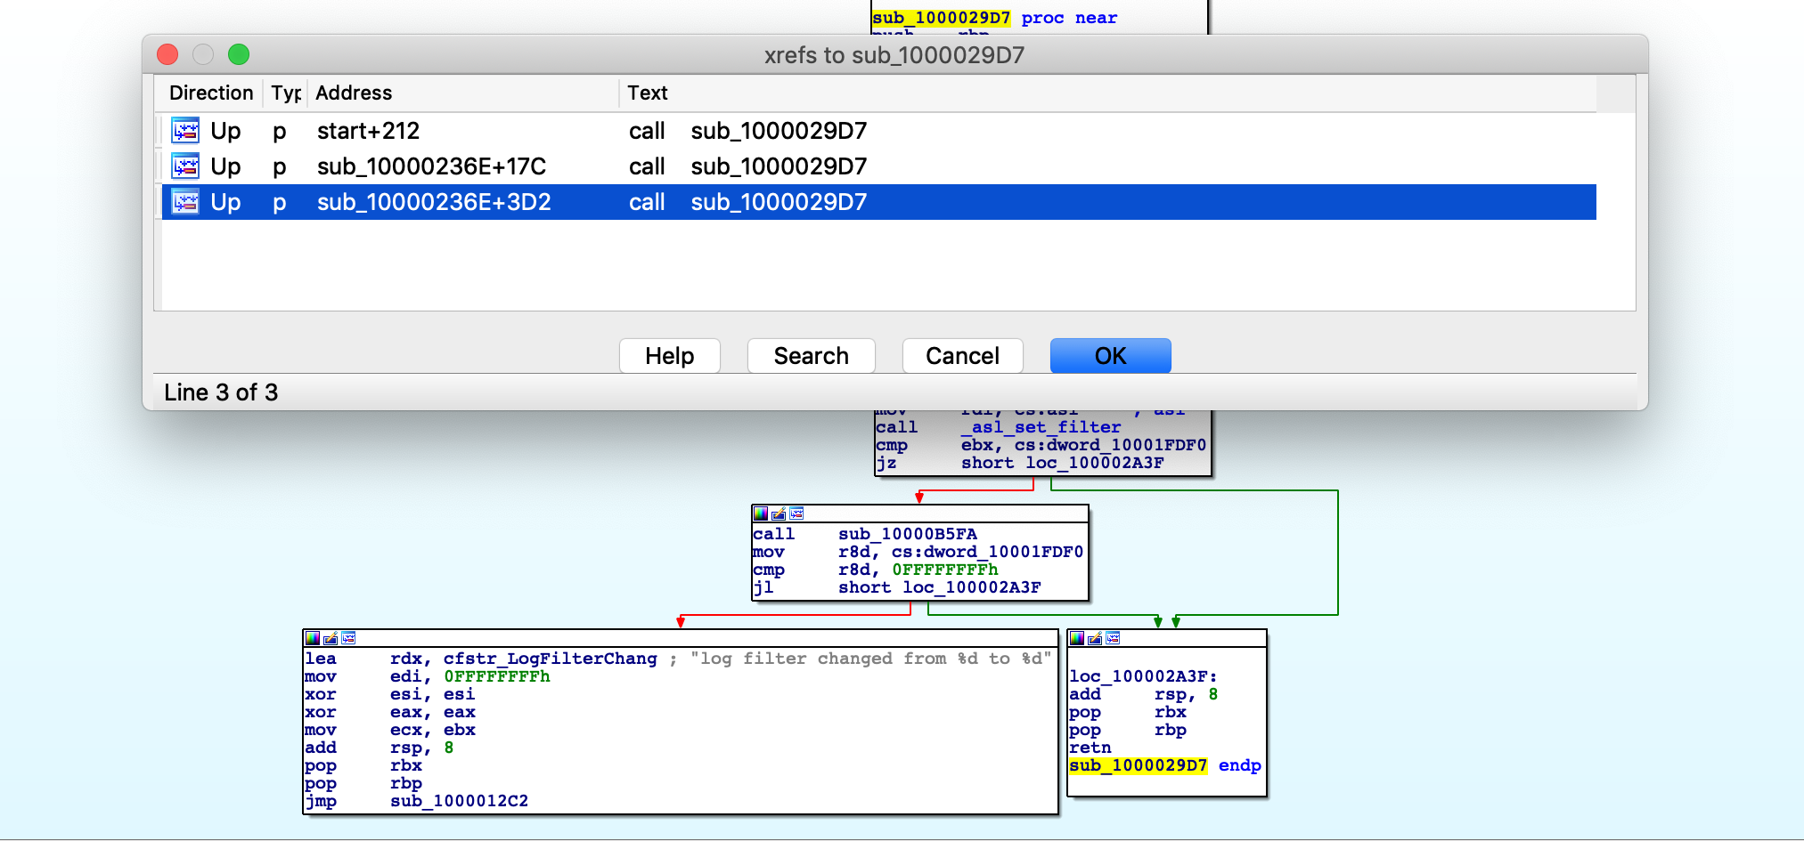The image size is (1804, 841).
Task: Sort xrefs by the Typ column header
Action: click(x=286, y=93)
